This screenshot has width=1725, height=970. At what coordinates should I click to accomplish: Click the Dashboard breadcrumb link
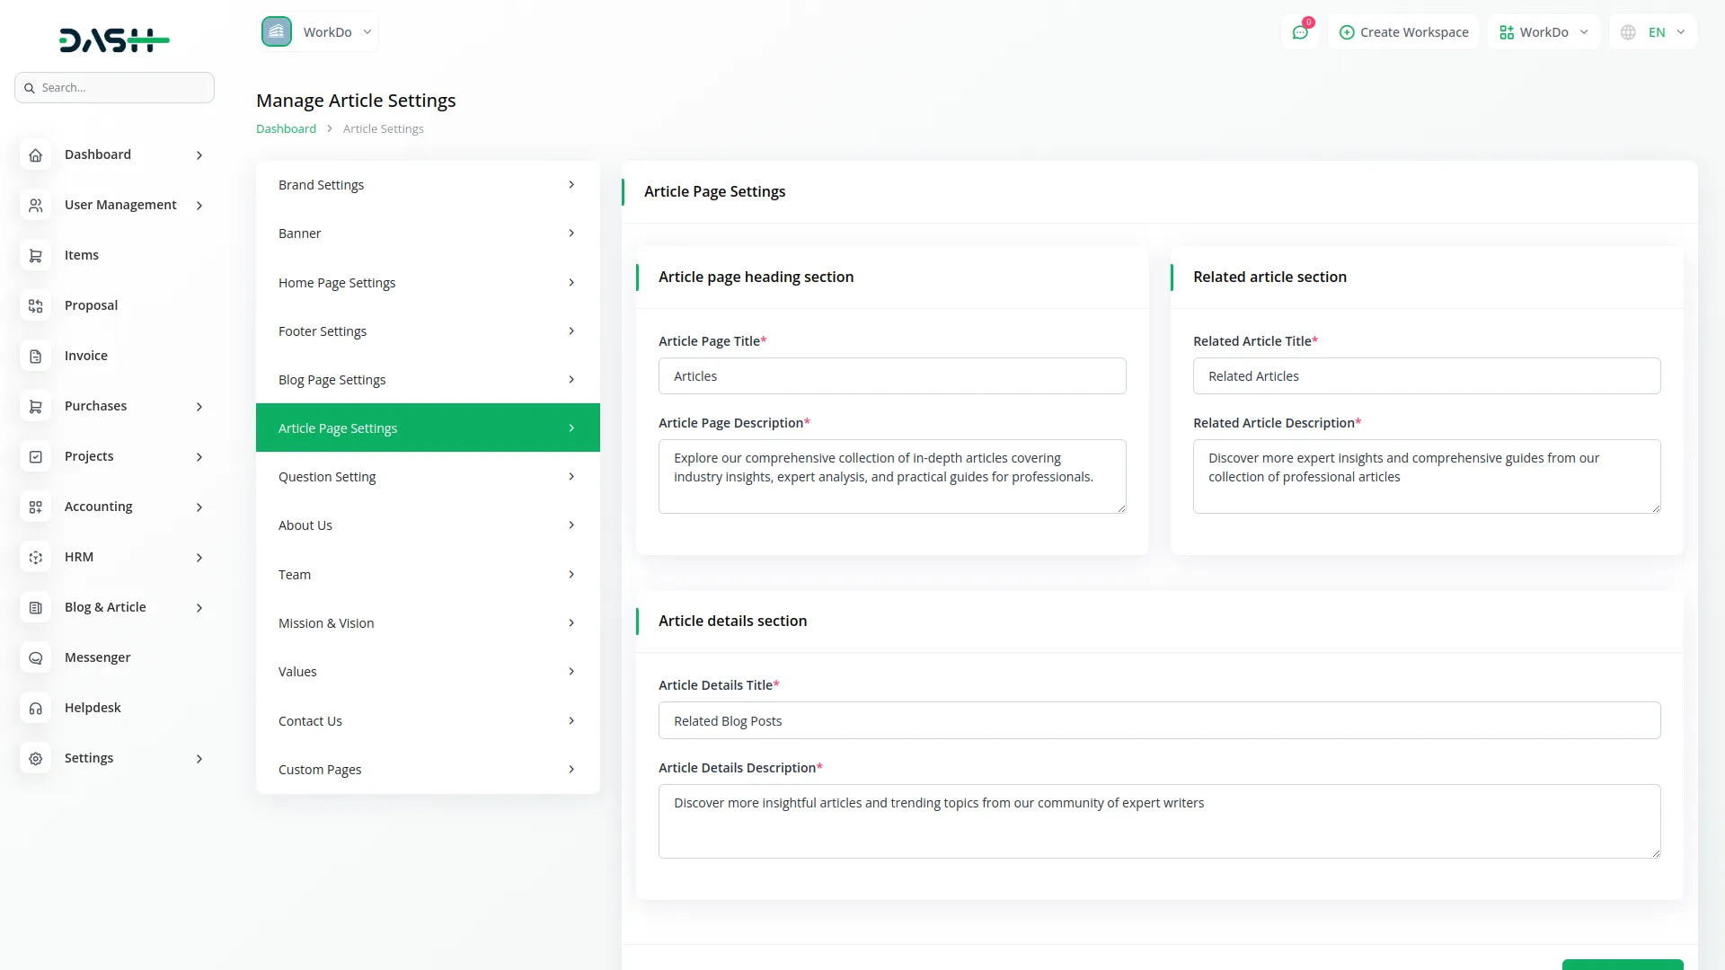tap(286, 128)
